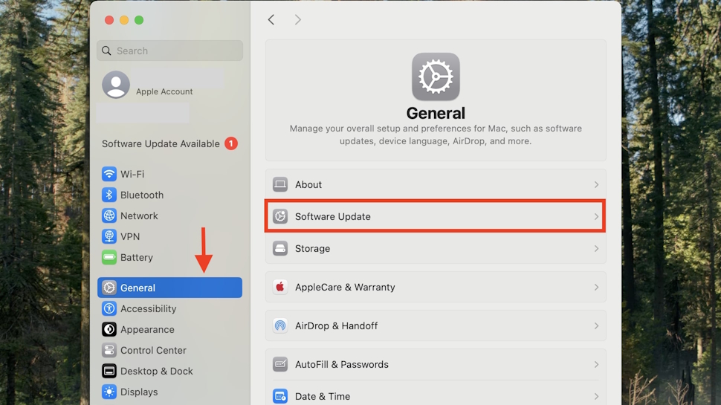
Task: Click the red close window button
Action: pos(109,20)
